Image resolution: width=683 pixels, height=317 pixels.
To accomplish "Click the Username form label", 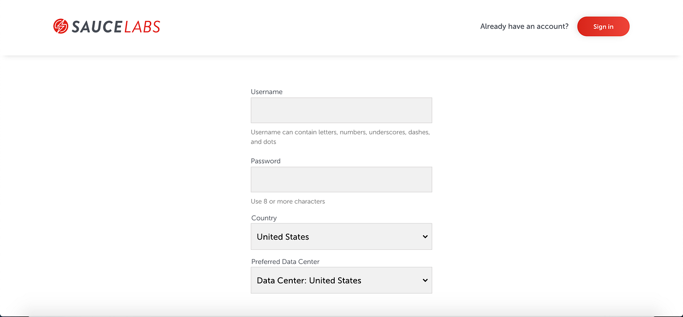I will [266, 92].
